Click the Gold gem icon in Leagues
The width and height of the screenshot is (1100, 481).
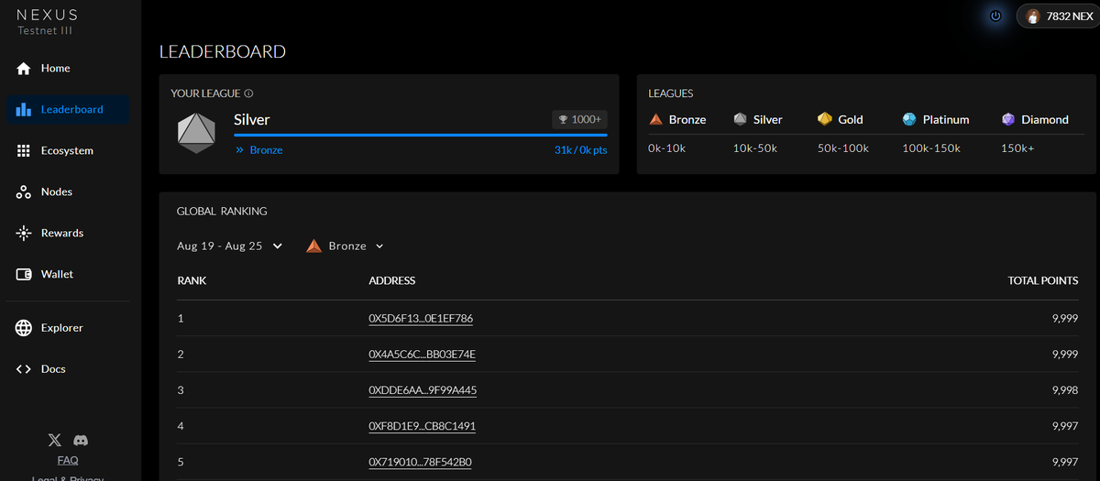pyautogui.click(x=824, y=120)
